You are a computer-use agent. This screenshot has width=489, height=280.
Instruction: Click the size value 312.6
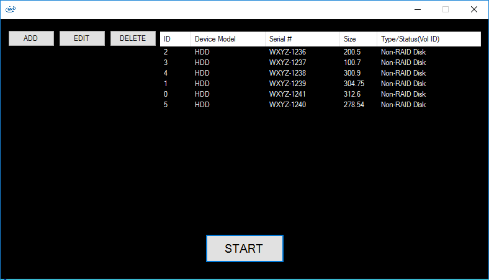tap(352, 94)
